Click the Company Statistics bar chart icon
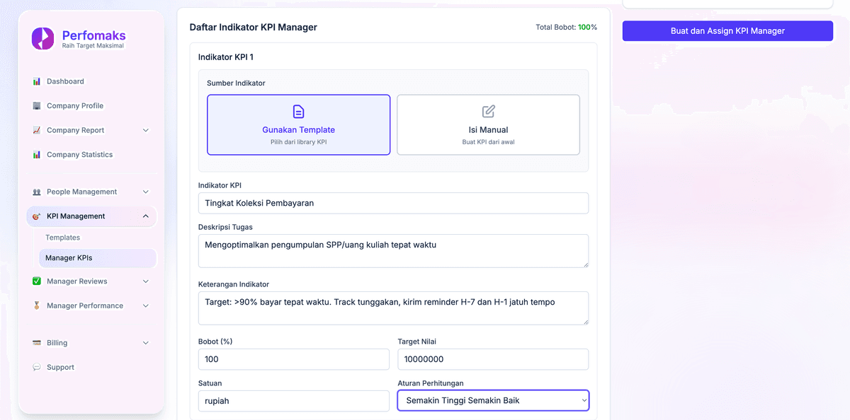 coord(37,155)
